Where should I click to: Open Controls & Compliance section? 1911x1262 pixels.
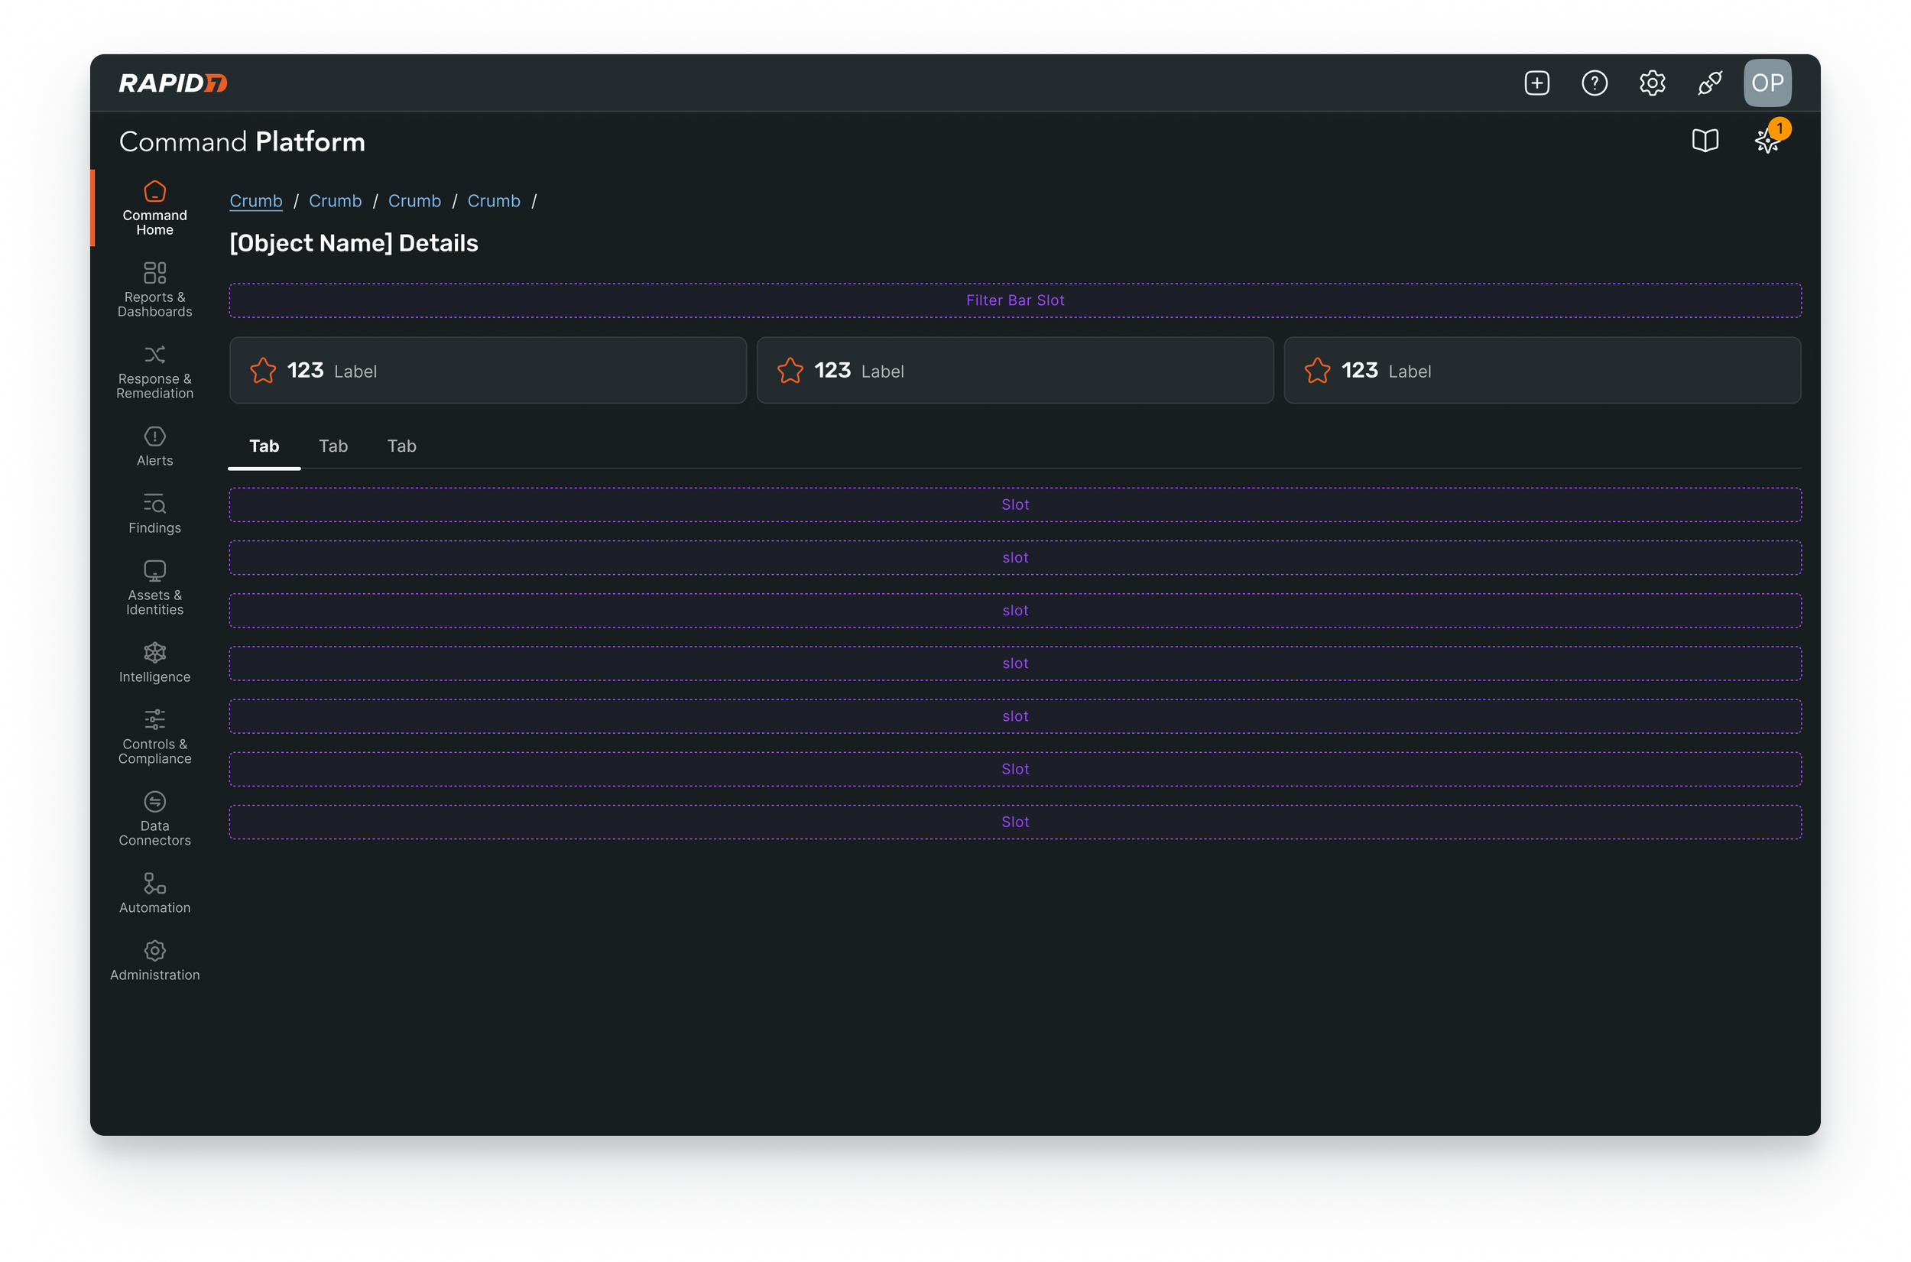pyautogui.click(x=154, y=736)
